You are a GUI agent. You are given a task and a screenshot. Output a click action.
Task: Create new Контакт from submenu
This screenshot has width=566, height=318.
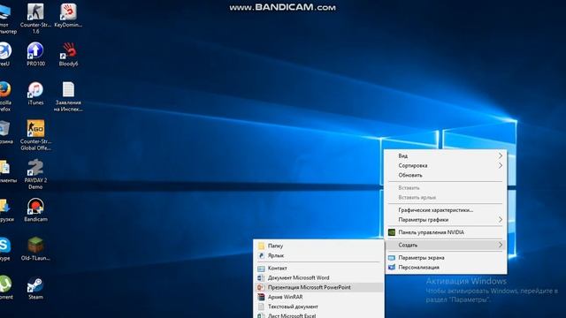pyautogui.click(x=318, y=269)
